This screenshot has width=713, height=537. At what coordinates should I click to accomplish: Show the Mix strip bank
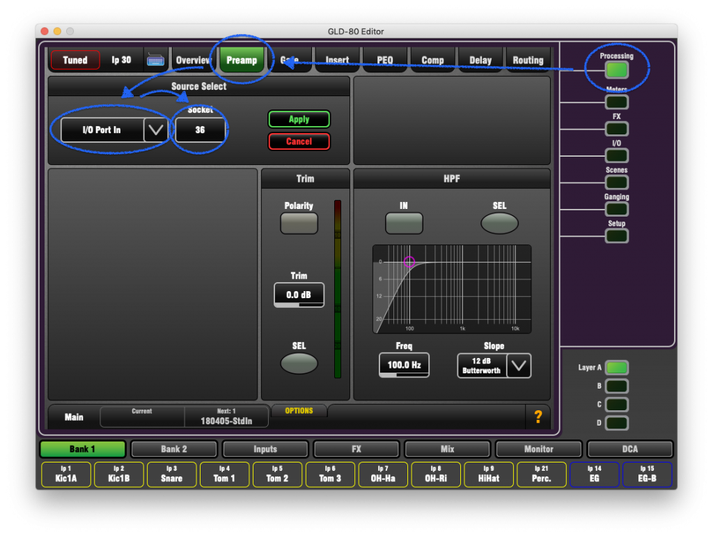click(448, 449)
